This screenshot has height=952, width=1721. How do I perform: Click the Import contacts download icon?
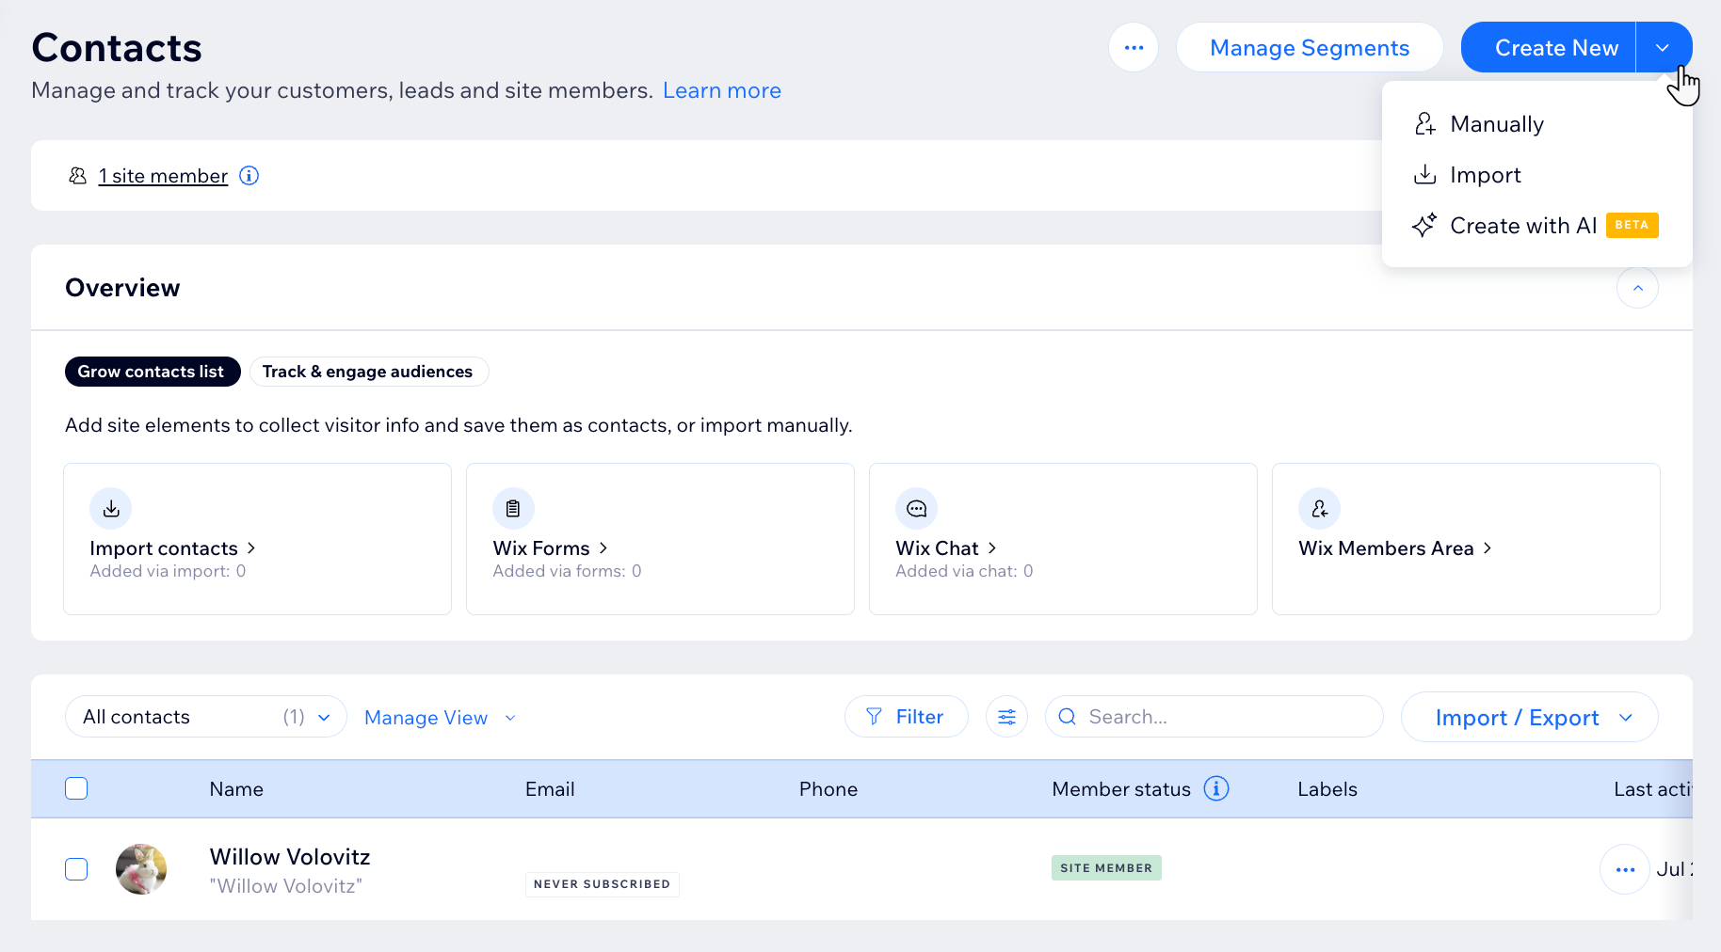click(111, 509)
